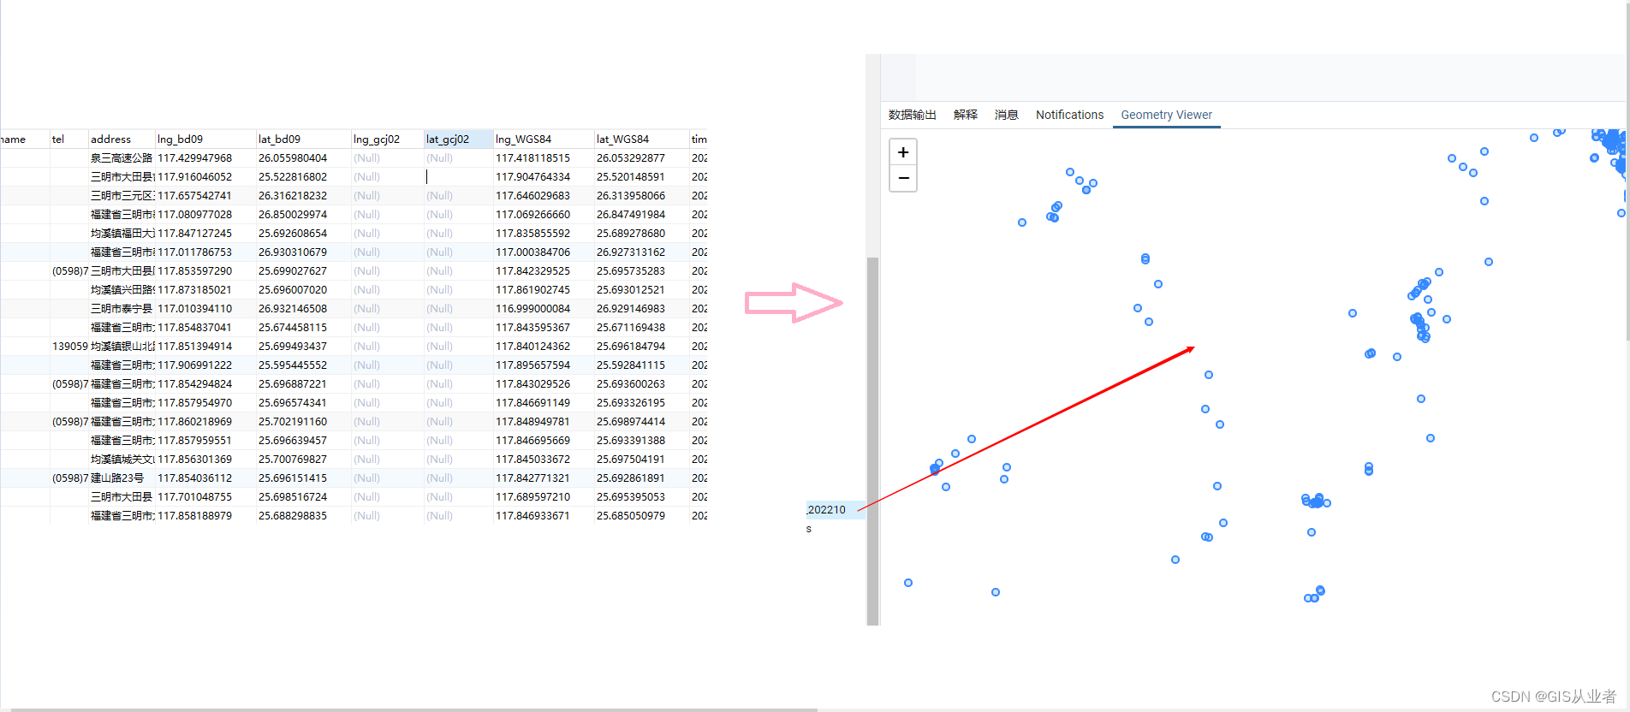Select cell 26.055980404
The height and width of the screenshot is (712, 1630).
click(x=304, y=158)
